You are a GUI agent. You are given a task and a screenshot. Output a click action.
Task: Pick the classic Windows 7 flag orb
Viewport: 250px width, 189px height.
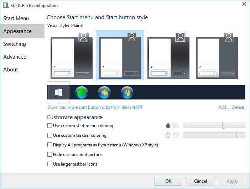pos(127,92)
